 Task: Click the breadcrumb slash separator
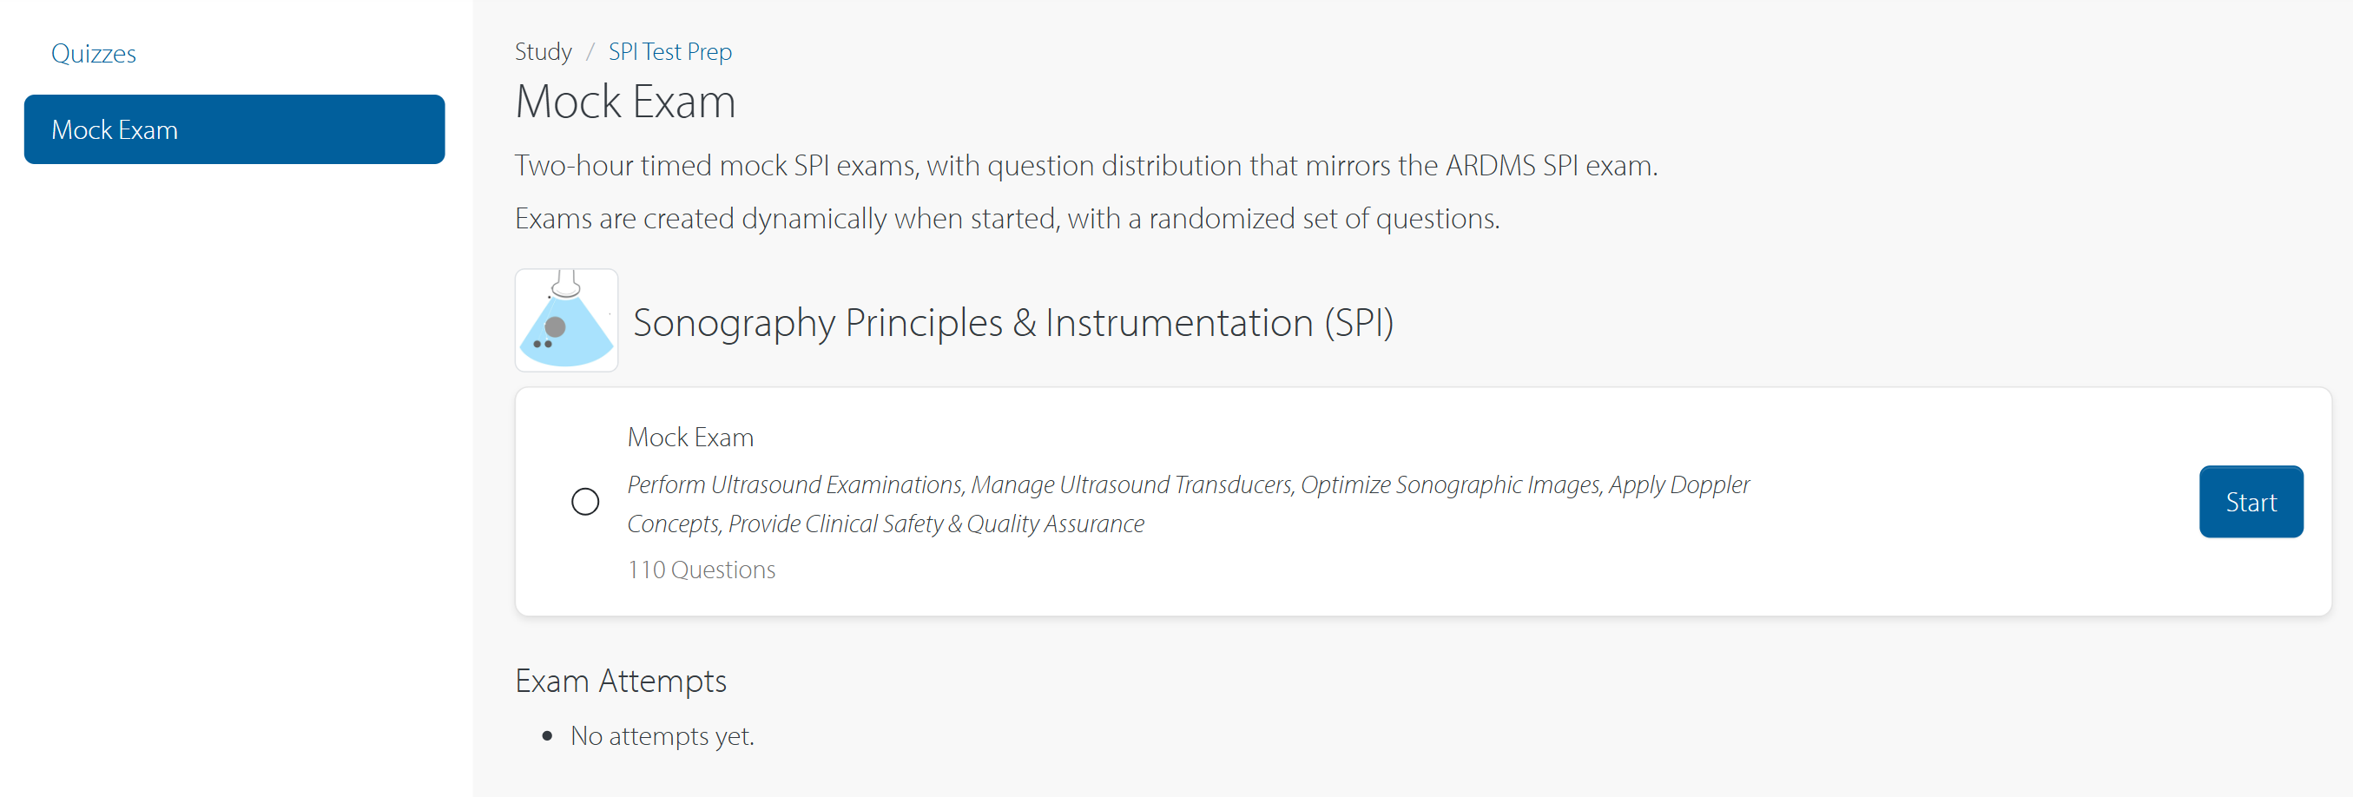tap(590, 52)
